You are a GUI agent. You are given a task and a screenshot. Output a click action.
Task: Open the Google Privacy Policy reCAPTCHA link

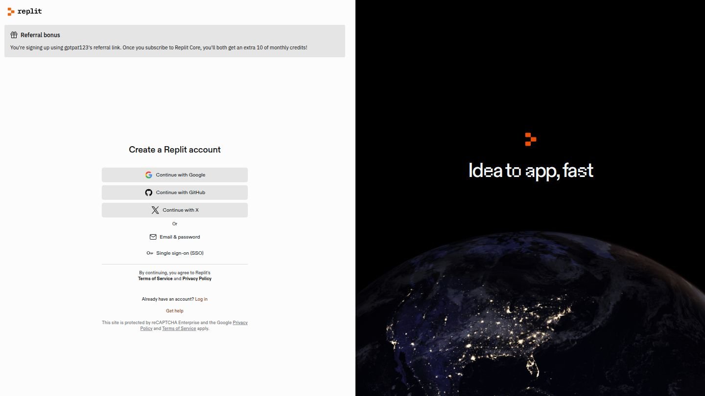(240, 323)
